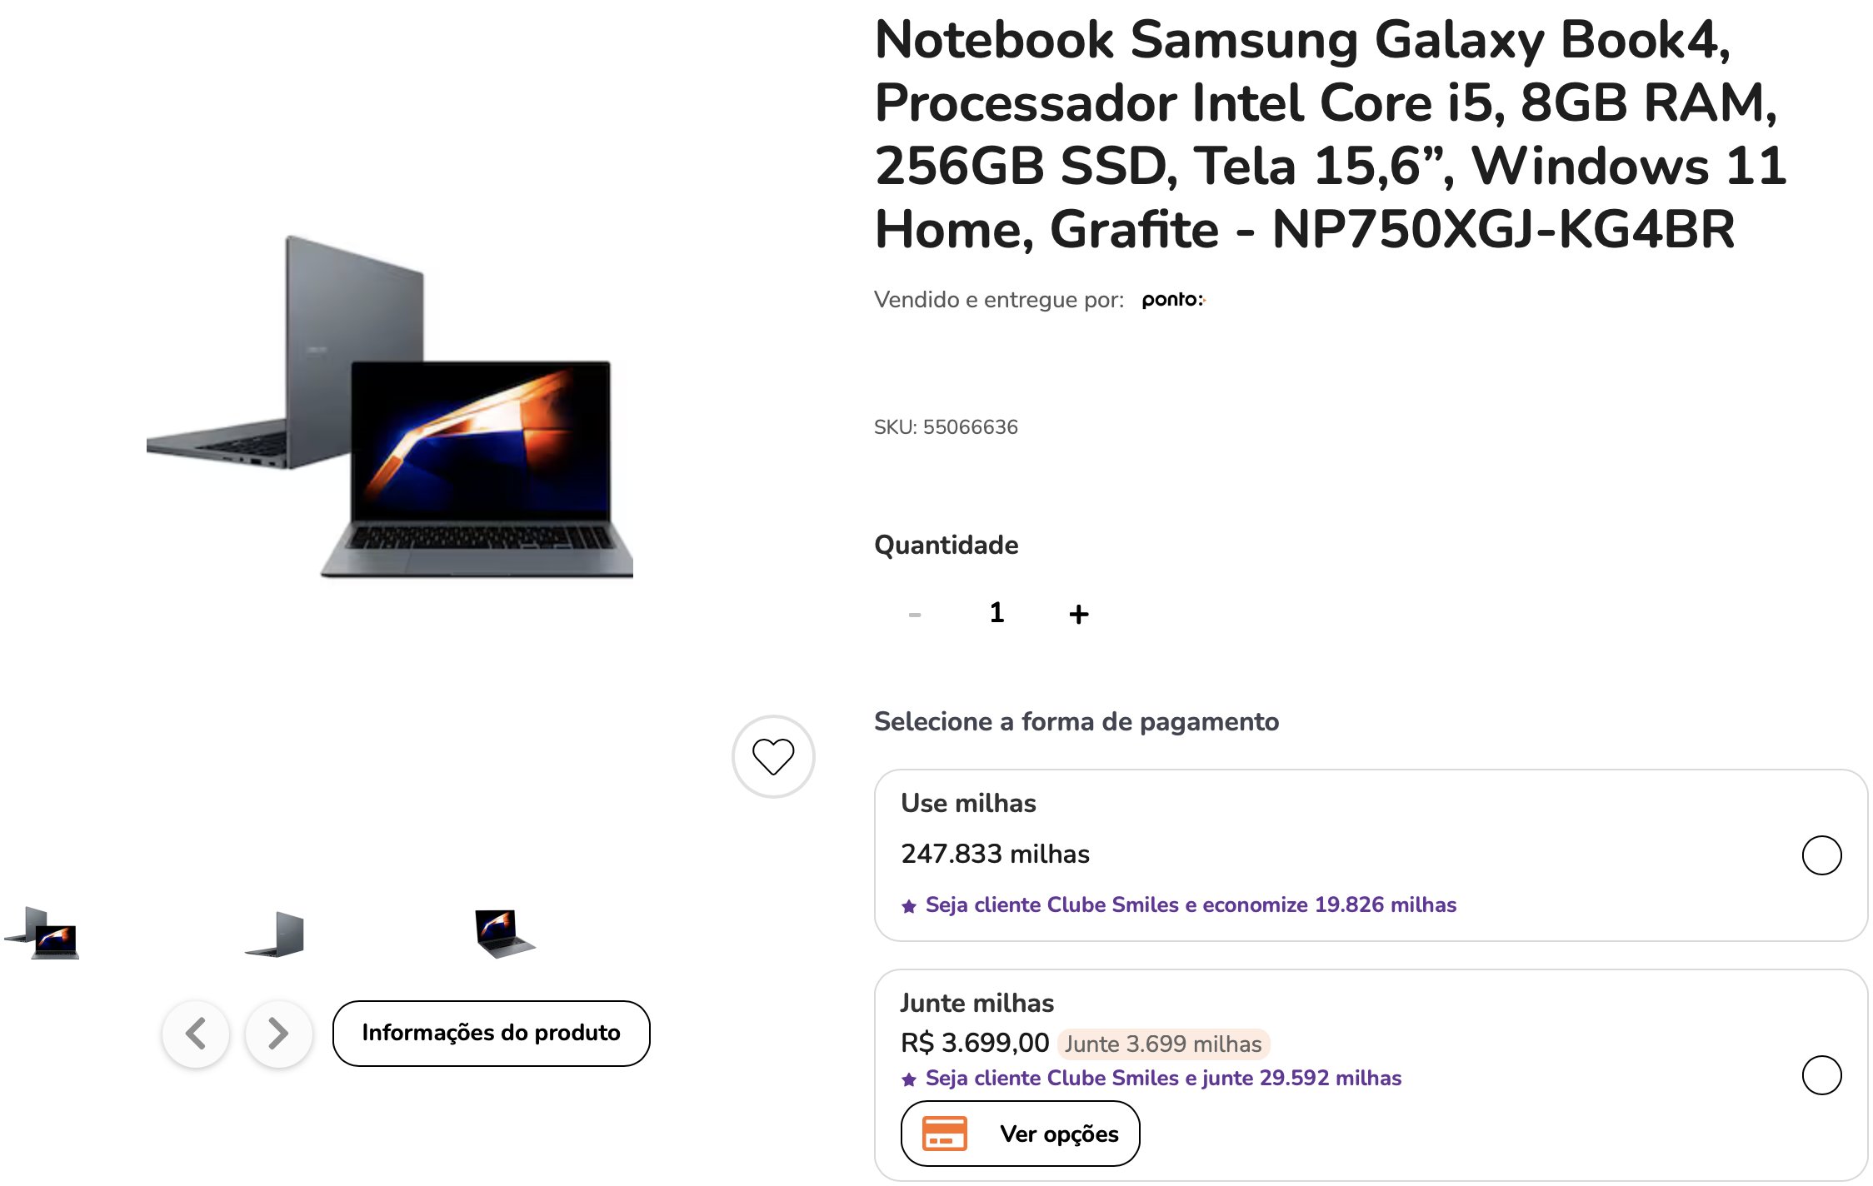The image size is (1873, 1186).
Task: Show third thumbnail of open laptop
Action: tap(505, 934)
